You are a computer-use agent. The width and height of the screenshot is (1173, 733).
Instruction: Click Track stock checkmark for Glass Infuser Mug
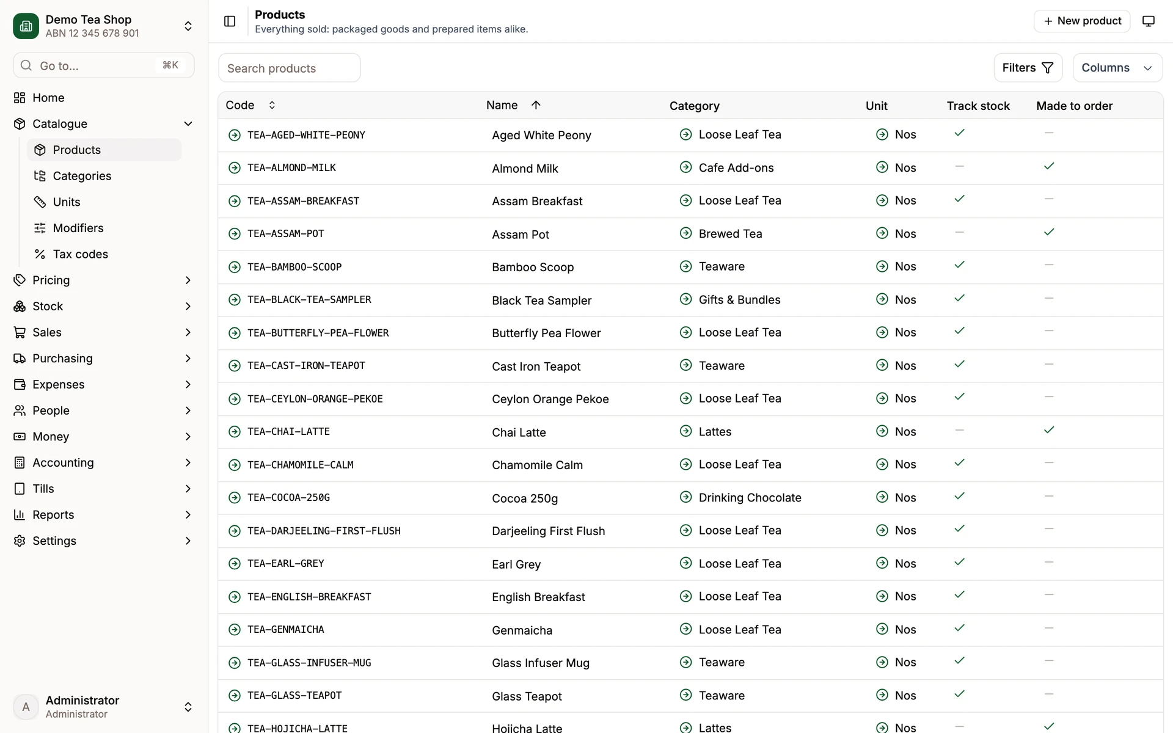tap(960, 661)
